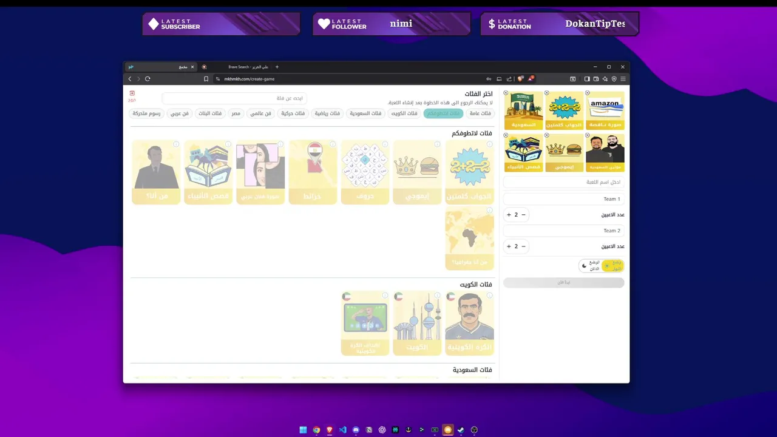Focus the game name input field
Screen dimensions: 777x437
(563, 182)
